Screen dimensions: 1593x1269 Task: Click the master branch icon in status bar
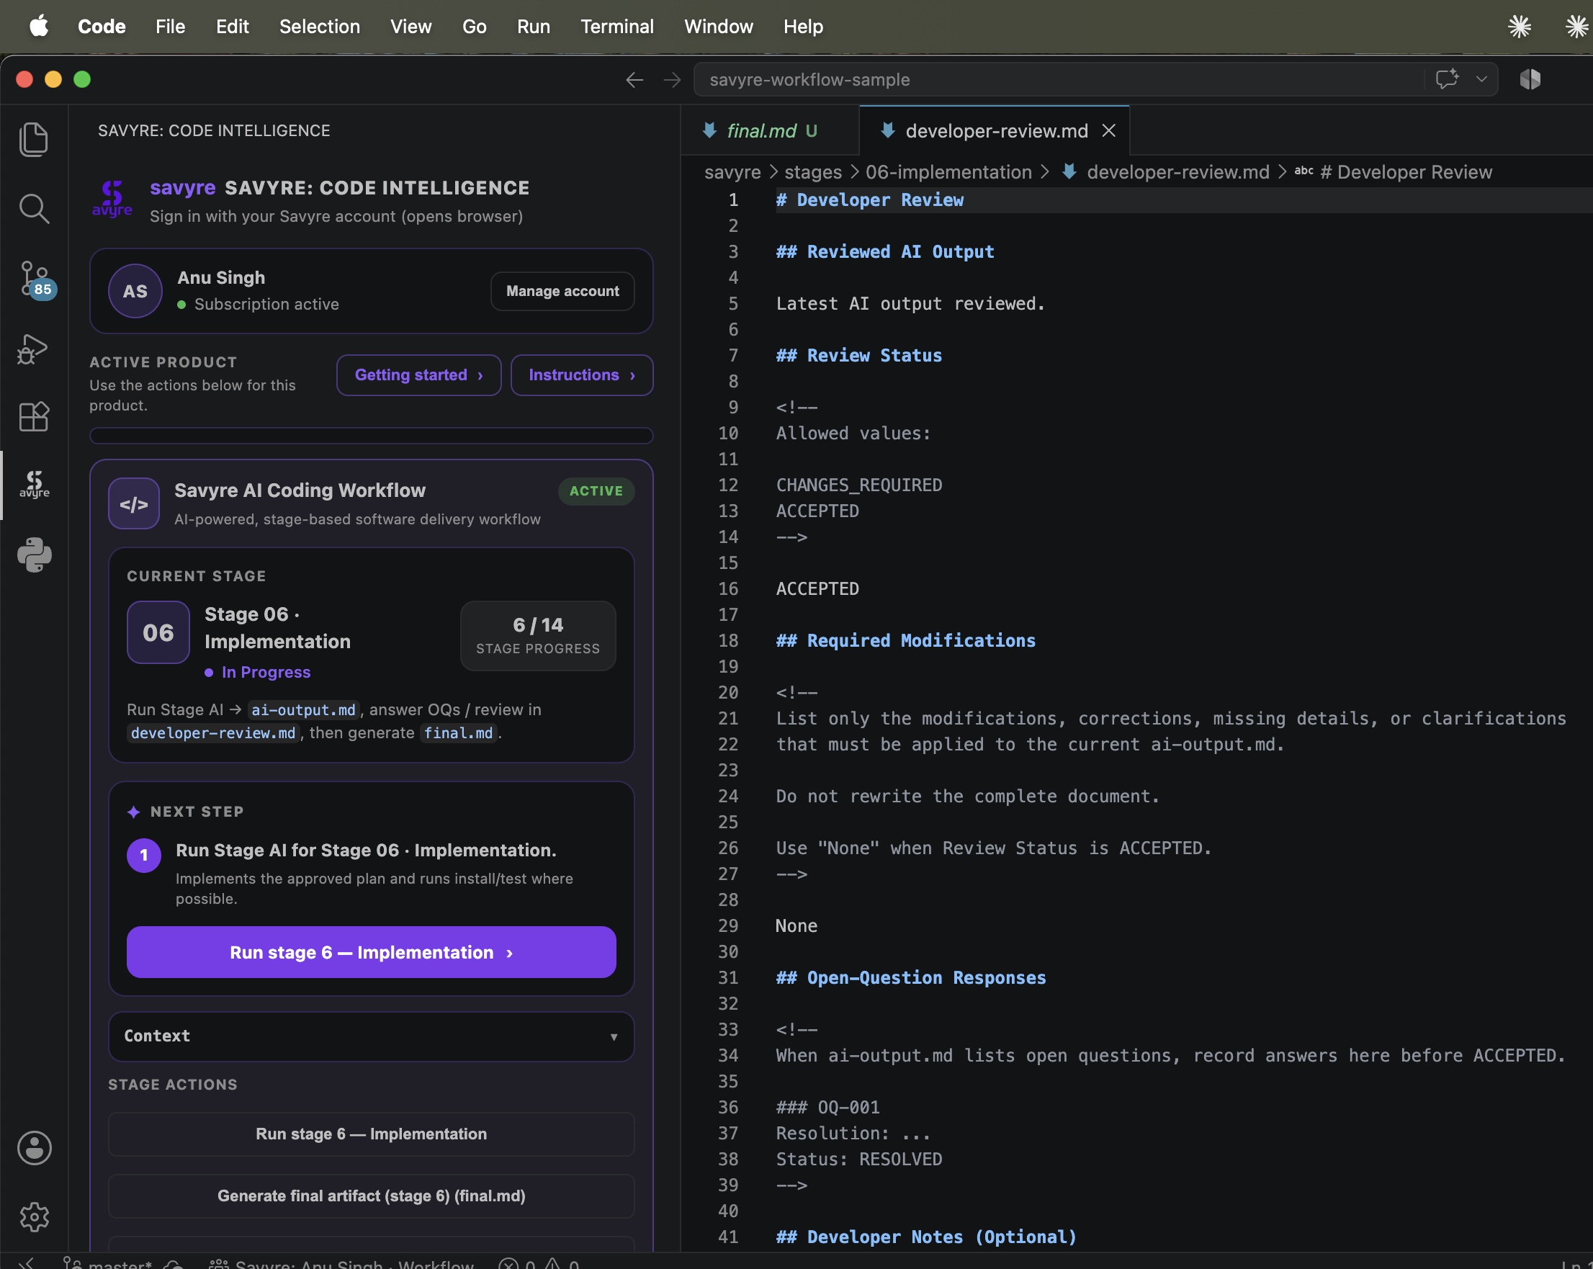tap(72, 1263)
